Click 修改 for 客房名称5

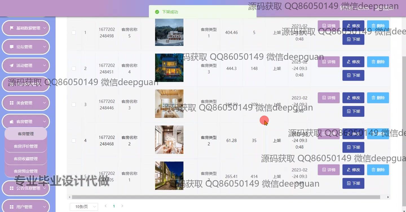coord(353,26)
